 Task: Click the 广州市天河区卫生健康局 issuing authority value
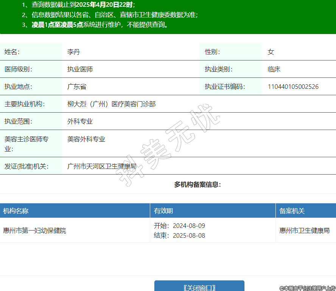tap(101, 166)
